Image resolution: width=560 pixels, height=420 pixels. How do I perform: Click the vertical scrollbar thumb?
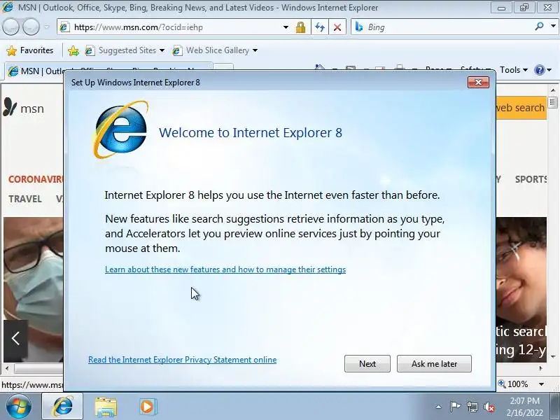[553, 102]
